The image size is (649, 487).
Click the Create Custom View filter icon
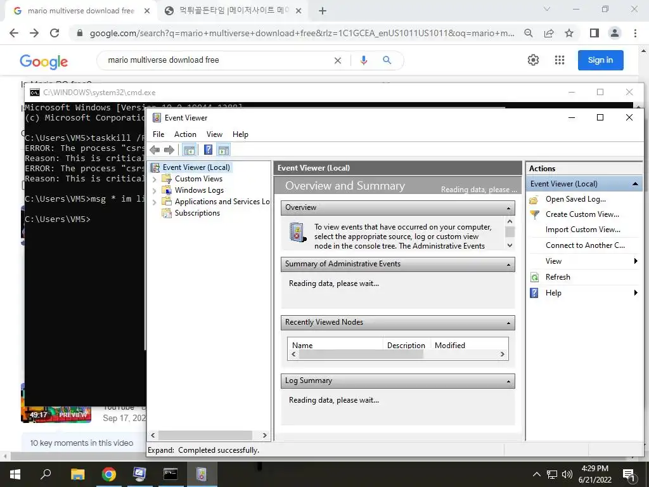534,214
